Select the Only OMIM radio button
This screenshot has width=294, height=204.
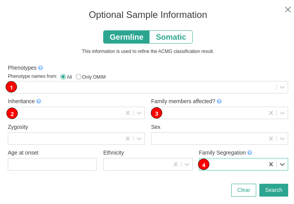[x=79, y=77]
